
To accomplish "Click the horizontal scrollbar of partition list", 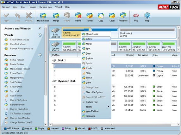I will tap(111, 124).
